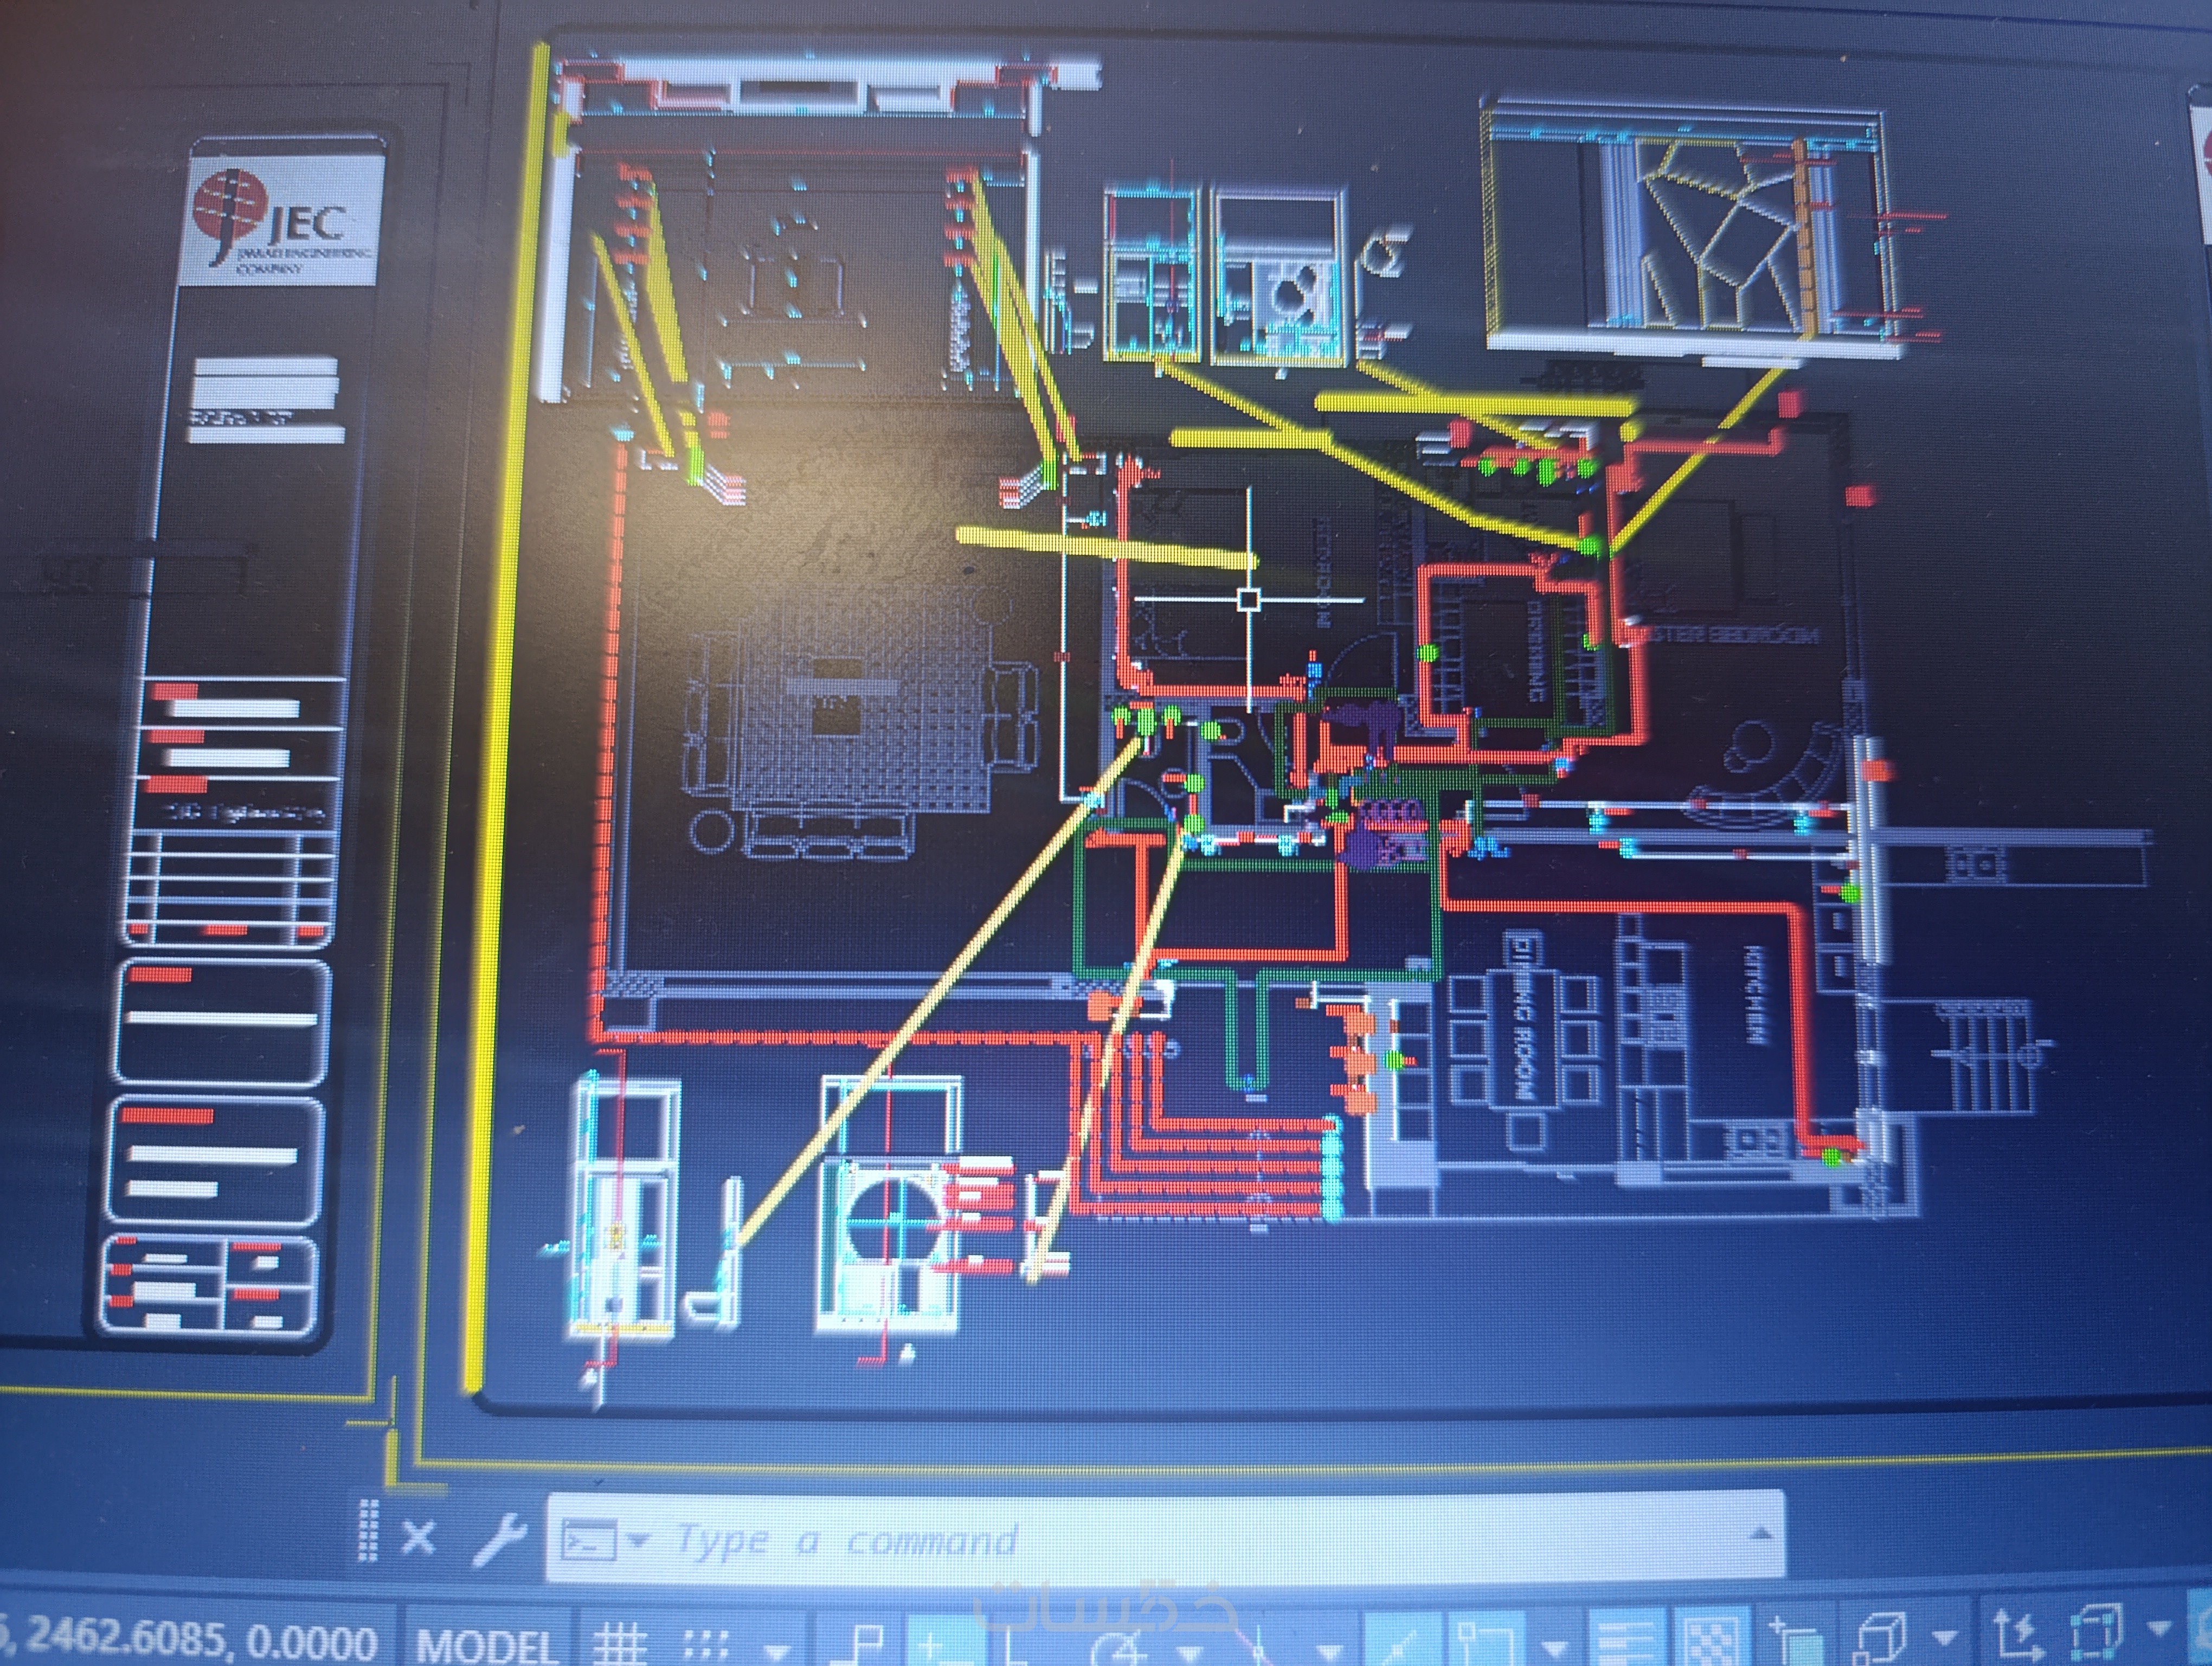Toggle snap mode dots icon
This screenshot has width=2212, height=1666.
pyautogui.click(x=707, y=1644)
